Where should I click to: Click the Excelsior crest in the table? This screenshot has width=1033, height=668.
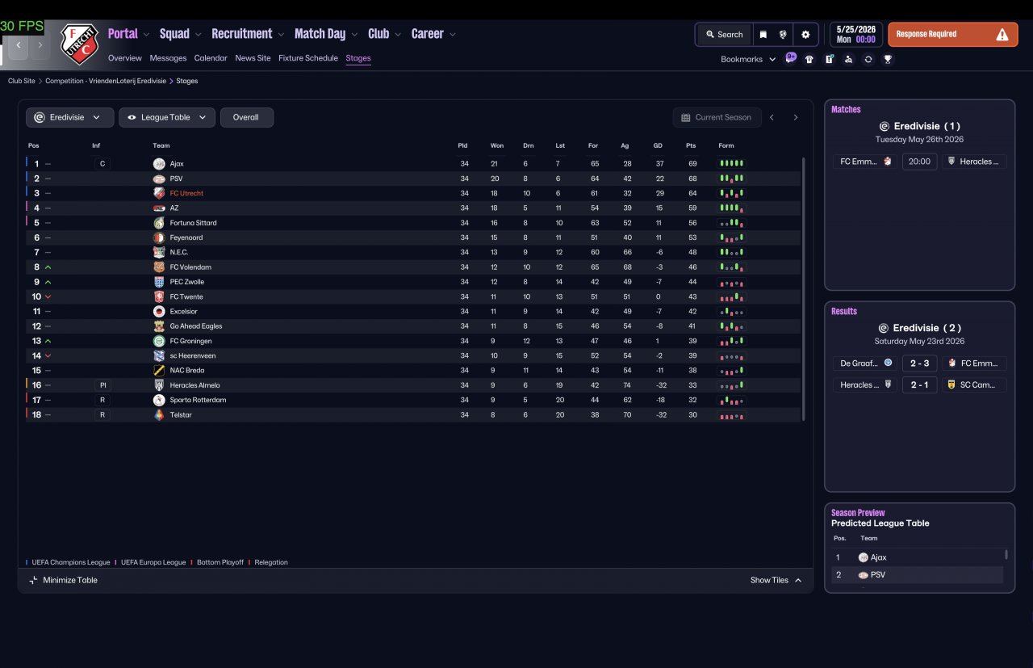click(159, 311)
